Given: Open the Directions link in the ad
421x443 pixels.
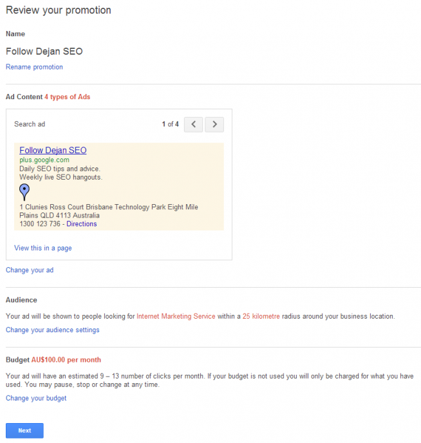Looking at the screenshot, I should pos(82,224).
